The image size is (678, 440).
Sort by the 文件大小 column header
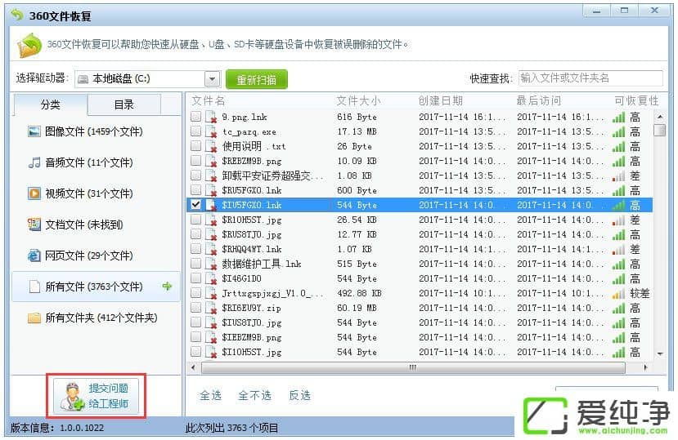pos(358,101)
